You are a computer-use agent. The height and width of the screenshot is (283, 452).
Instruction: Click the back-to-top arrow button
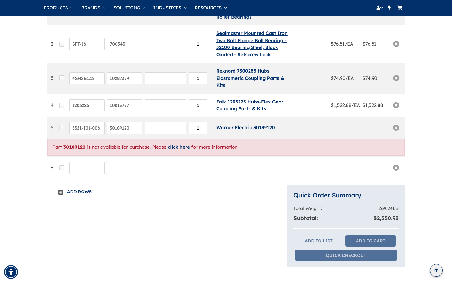[436, 270]
